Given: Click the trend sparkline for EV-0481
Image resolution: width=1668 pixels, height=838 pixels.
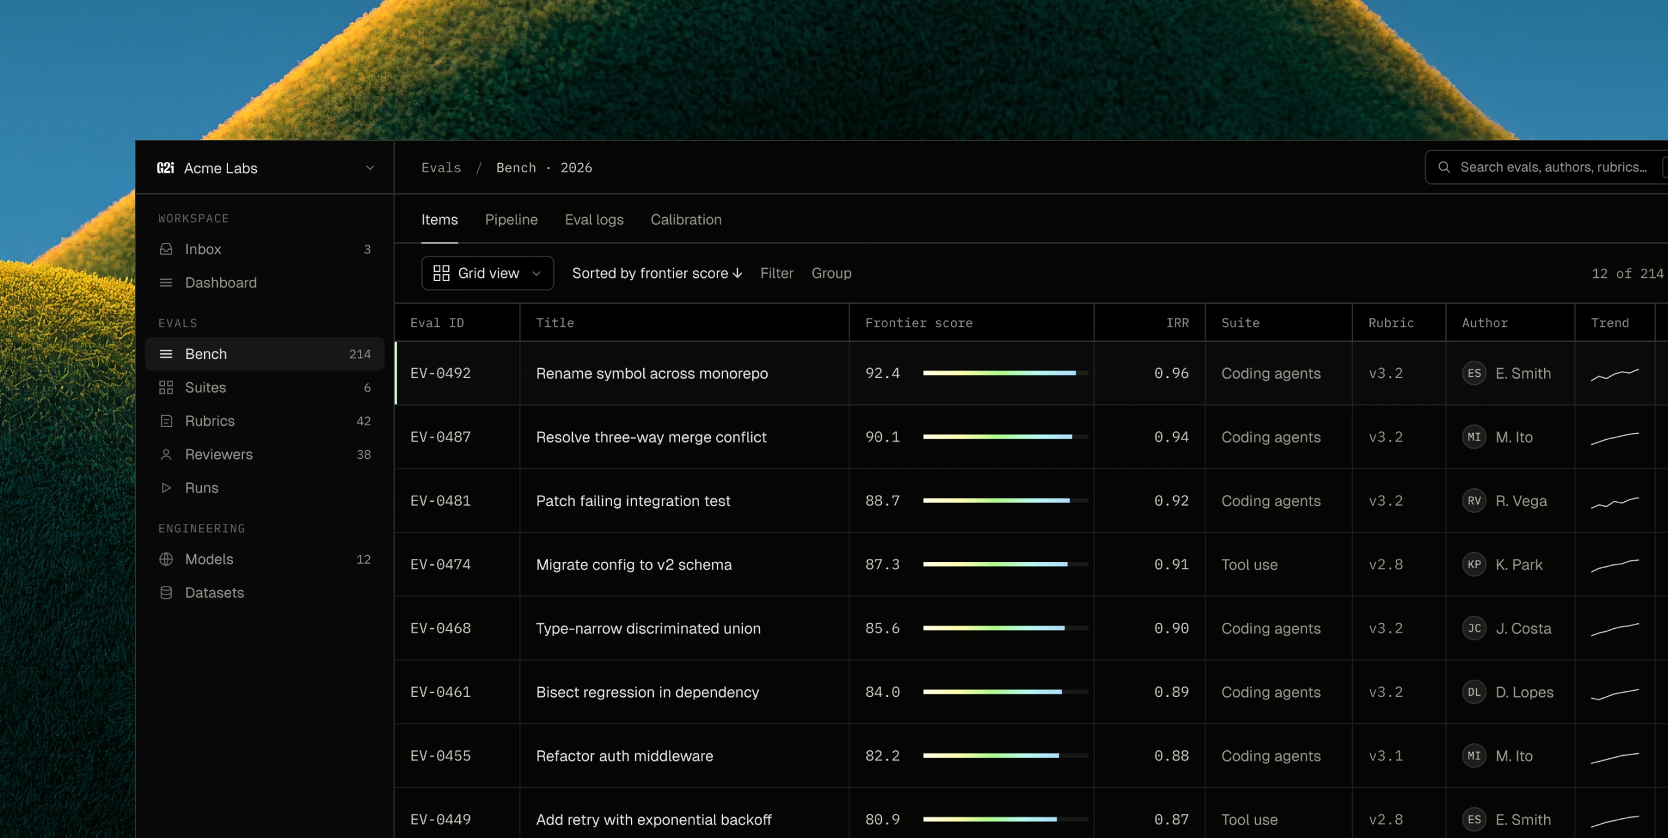Looking at the screenshot, I should coord(1615,502).
